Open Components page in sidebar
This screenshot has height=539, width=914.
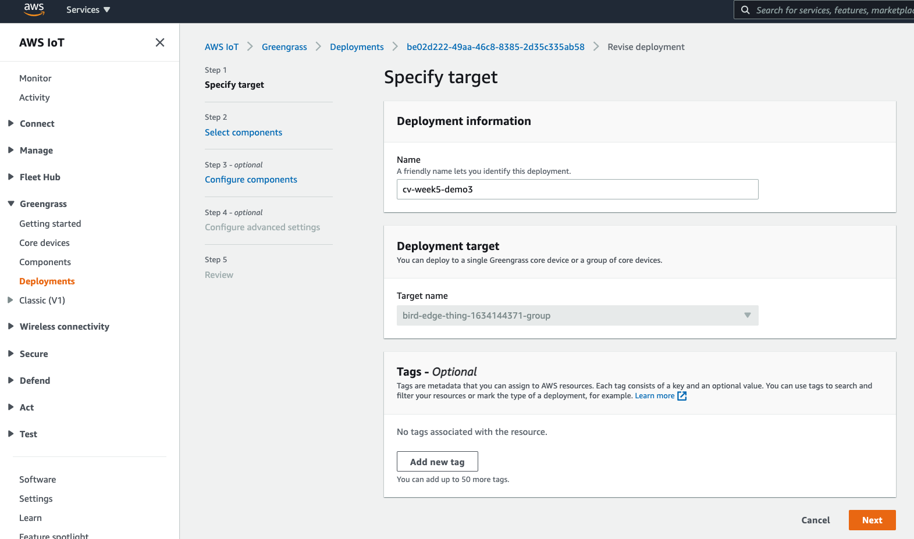coord(45,262)
